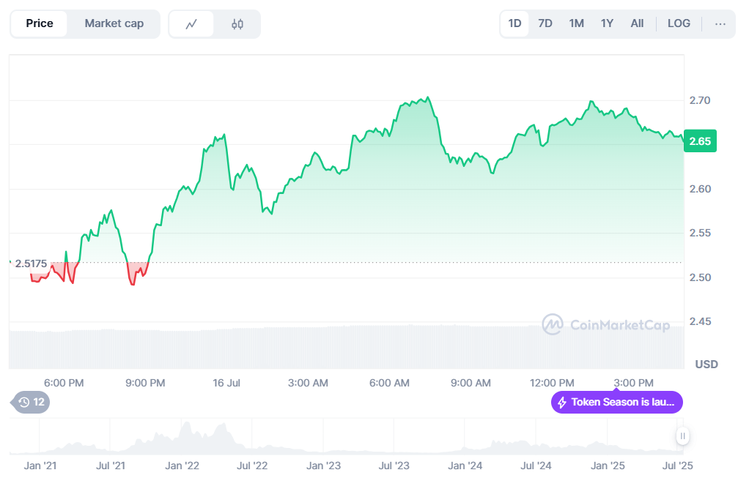738x478 pixels.
Task: Click the 2.5175 opening price marker
Action: pyautogui.click(x=31, y=264)
